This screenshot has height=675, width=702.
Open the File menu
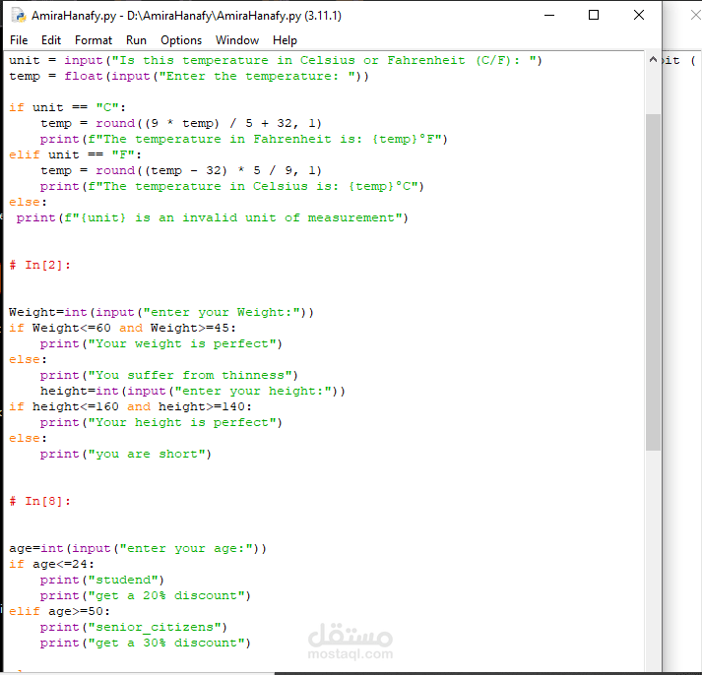[x=19, y=40]
